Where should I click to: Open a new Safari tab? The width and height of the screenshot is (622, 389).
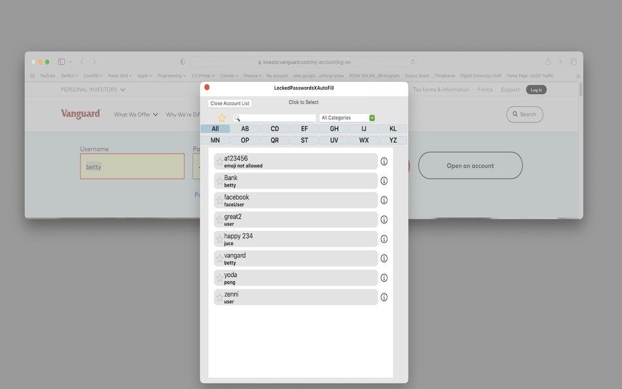[560, 62]
